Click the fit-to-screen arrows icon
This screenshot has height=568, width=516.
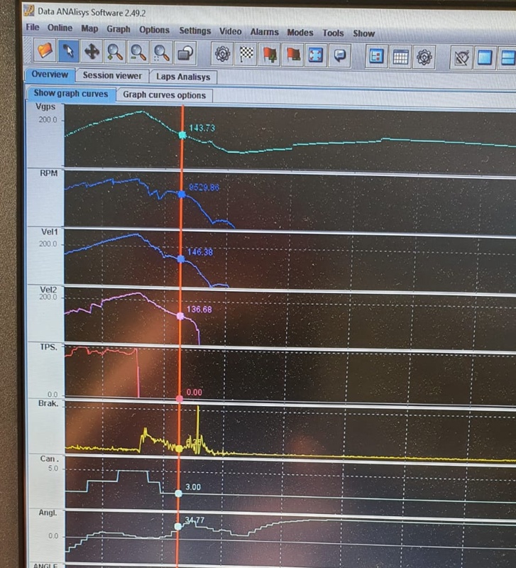[316, 55]
